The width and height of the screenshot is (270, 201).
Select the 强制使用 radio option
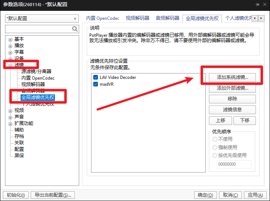click(215, 147)
